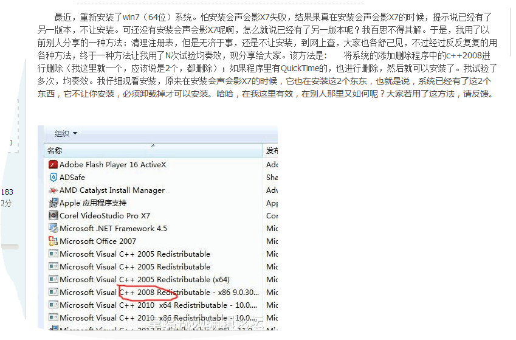This screenshot has height=340, width=516.
Task: Select Adobe Flash Player 16 ActiveX entry
Action: [x=112, y=164]
